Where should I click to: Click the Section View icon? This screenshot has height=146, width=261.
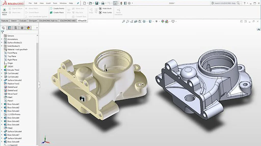tap(136, 21)
